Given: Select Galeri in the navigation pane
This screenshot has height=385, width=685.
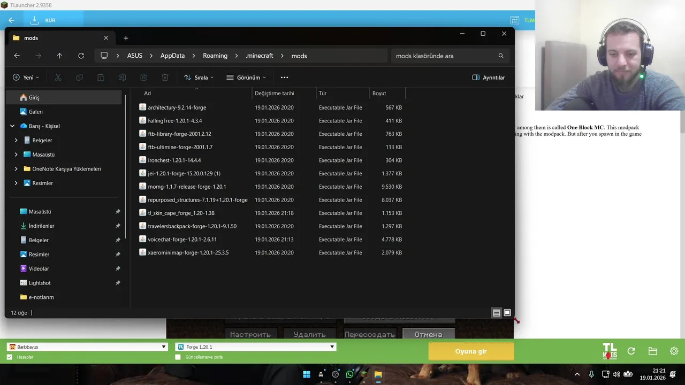Looking at the screenshot, I should (64, 112).
